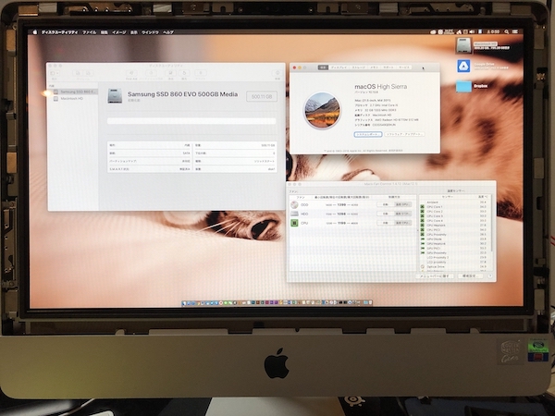Click the Info toolbar icon in Disk Utility

pyautogui.click(x=277, y=74)
